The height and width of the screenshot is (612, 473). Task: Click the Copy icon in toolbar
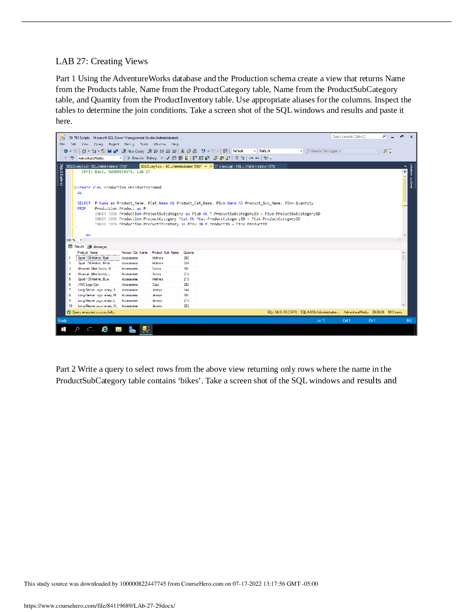point(189,151)
